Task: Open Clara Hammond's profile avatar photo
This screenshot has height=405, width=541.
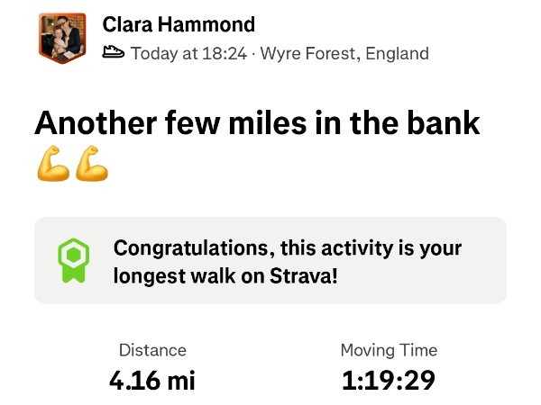Action: click(62, 38)
